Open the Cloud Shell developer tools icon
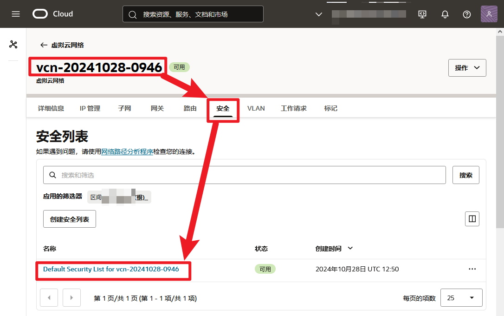Viewport: 504px width, 316px height. pos(422,14)
